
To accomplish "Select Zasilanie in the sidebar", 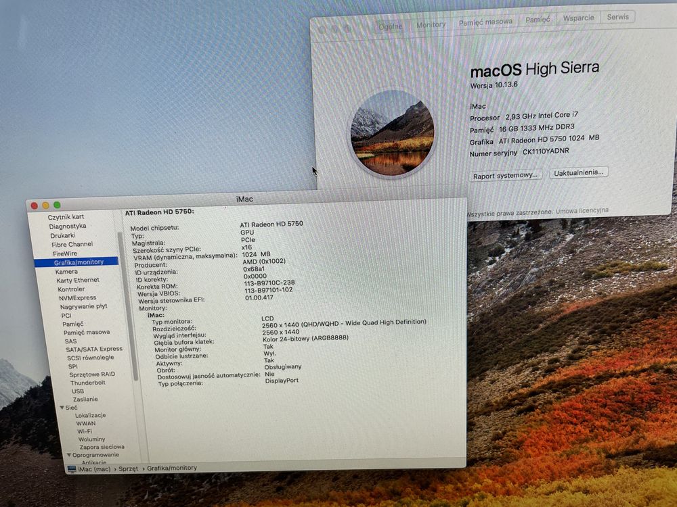I will (x=85, y=400).
